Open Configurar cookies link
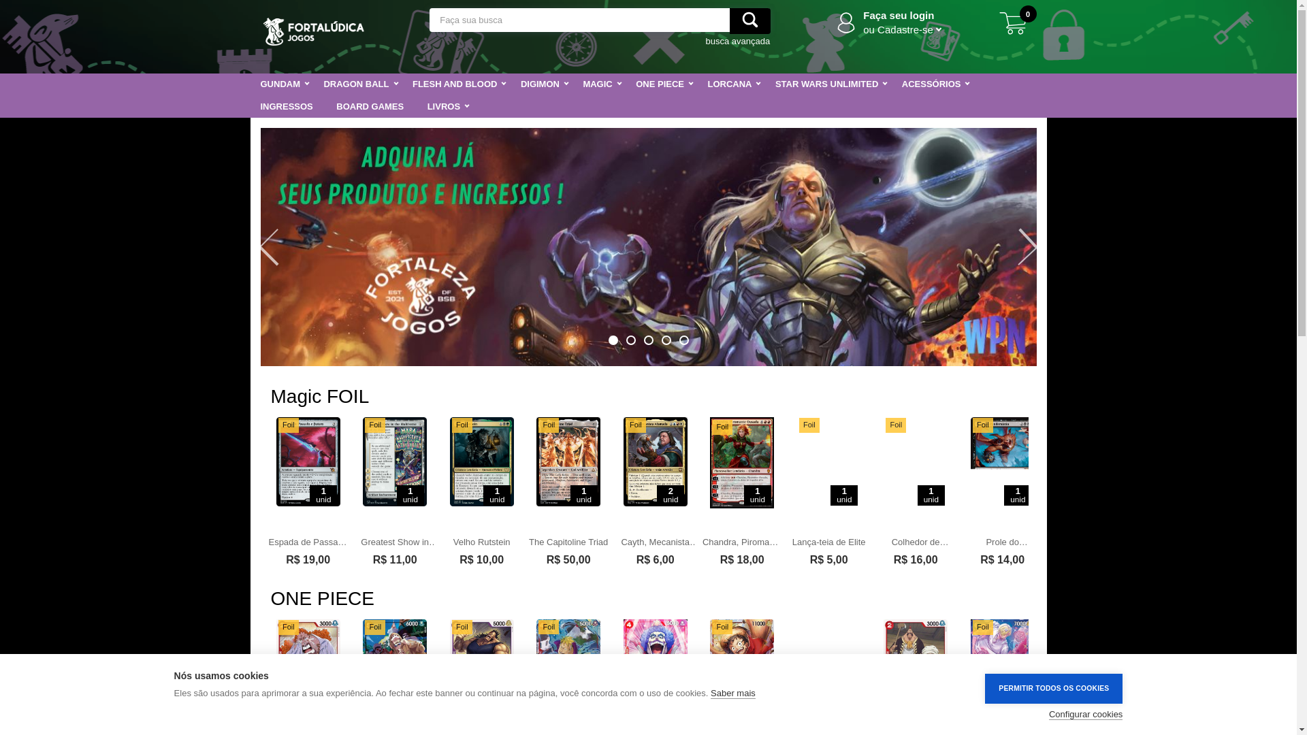The width and height of the screenshot is (1307, 735). tap(1085, 715)
